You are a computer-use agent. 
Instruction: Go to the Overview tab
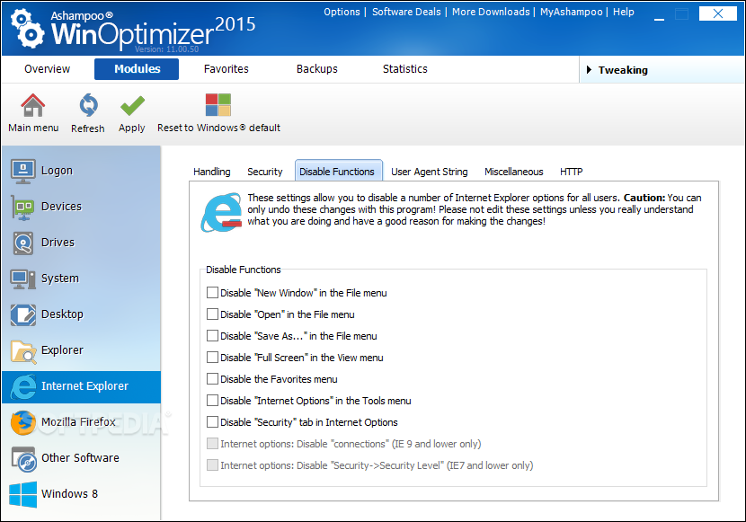pyautogui.click(x=47, y=69)
